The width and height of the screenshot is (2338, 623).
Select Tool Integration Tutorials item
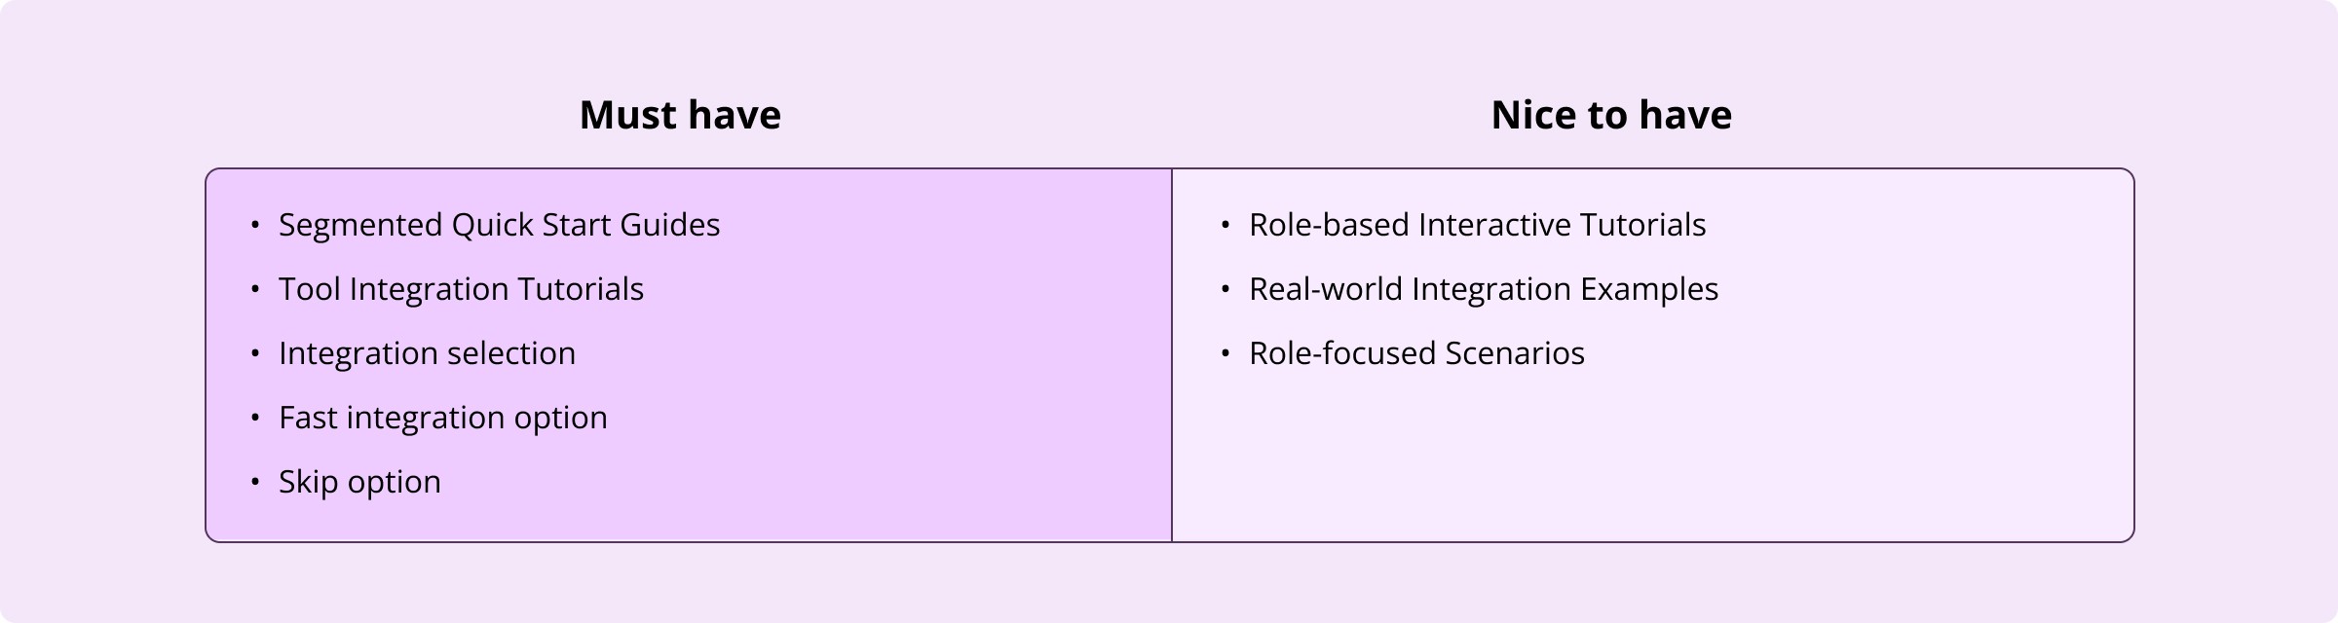point(461,289)
